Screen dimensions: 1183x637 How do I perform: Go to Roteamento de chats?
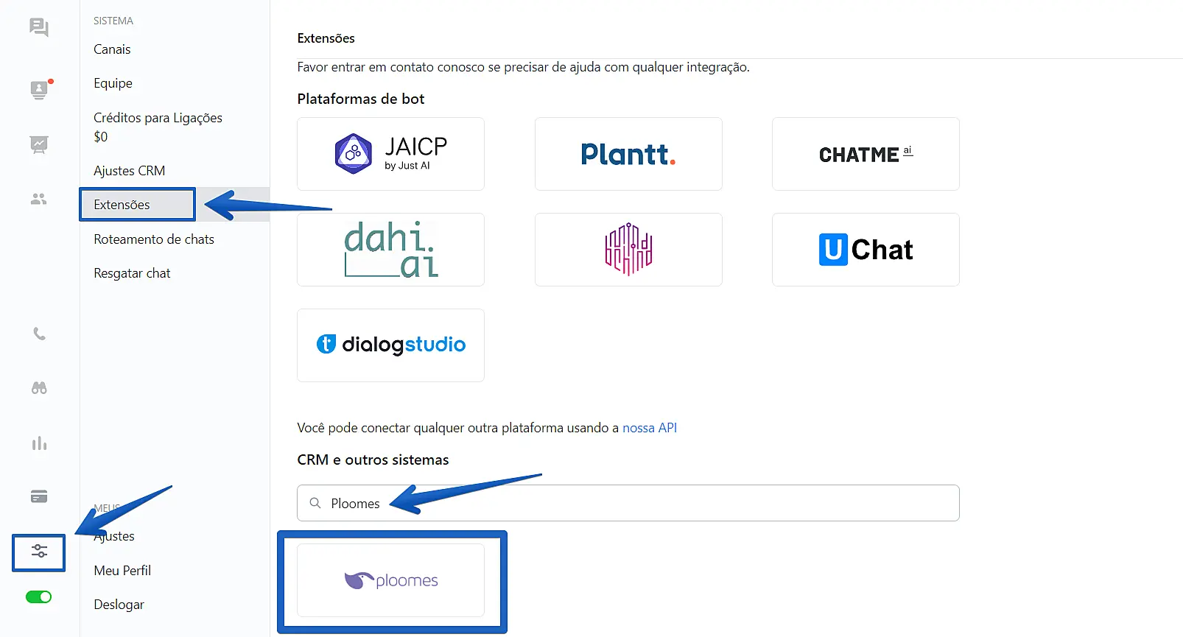click(x=154, y=239)
